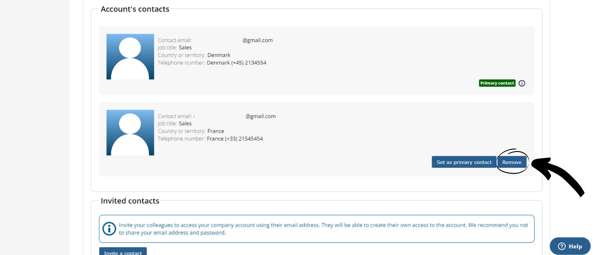Select the France contact's profile avatar

pos(130,133)
